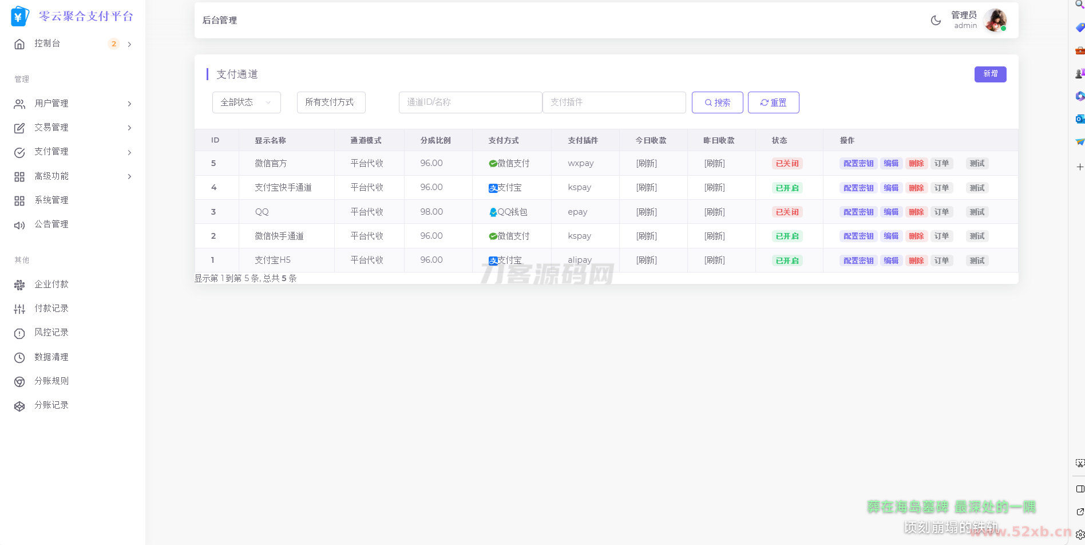Click the 通道ID/名称 input field

(470, 102)
